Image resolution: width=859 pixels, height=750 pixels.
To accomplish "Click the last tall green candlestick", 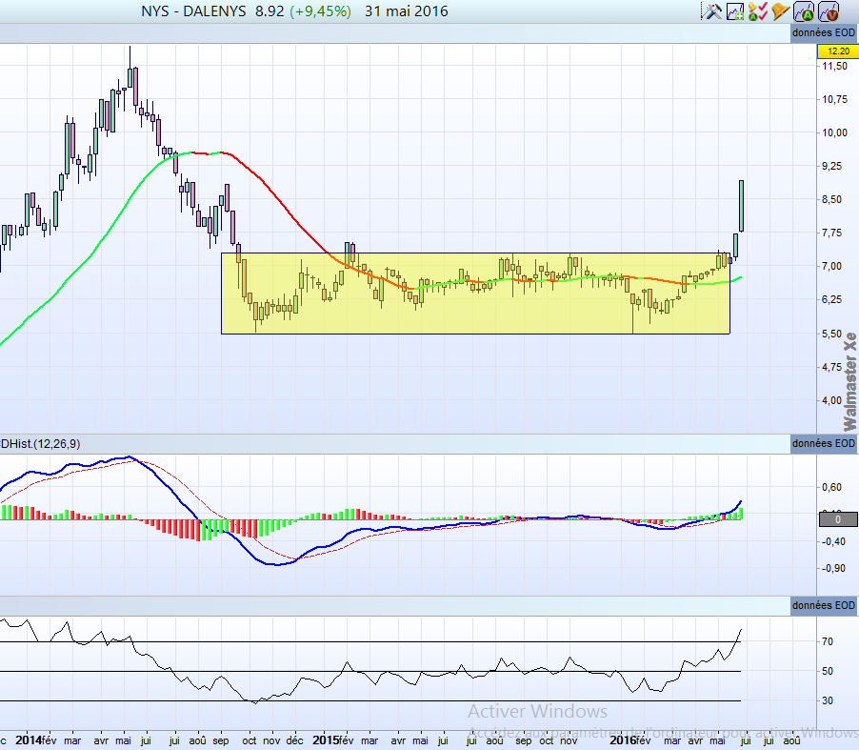I will point(741,206).
